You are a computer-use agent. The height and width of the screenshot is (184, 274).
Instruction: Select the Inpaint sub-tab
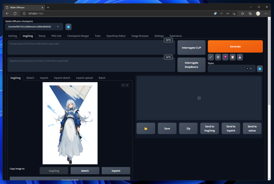point(44,78)
